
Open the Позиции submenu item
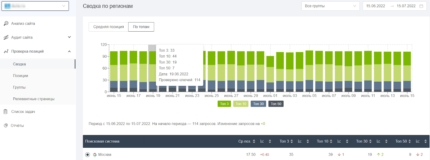(20, 76)
